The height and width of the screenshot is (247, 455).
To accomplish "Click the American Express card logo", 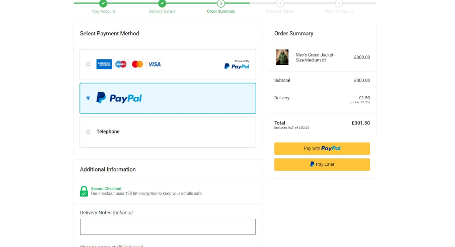I will coord(104,64).
